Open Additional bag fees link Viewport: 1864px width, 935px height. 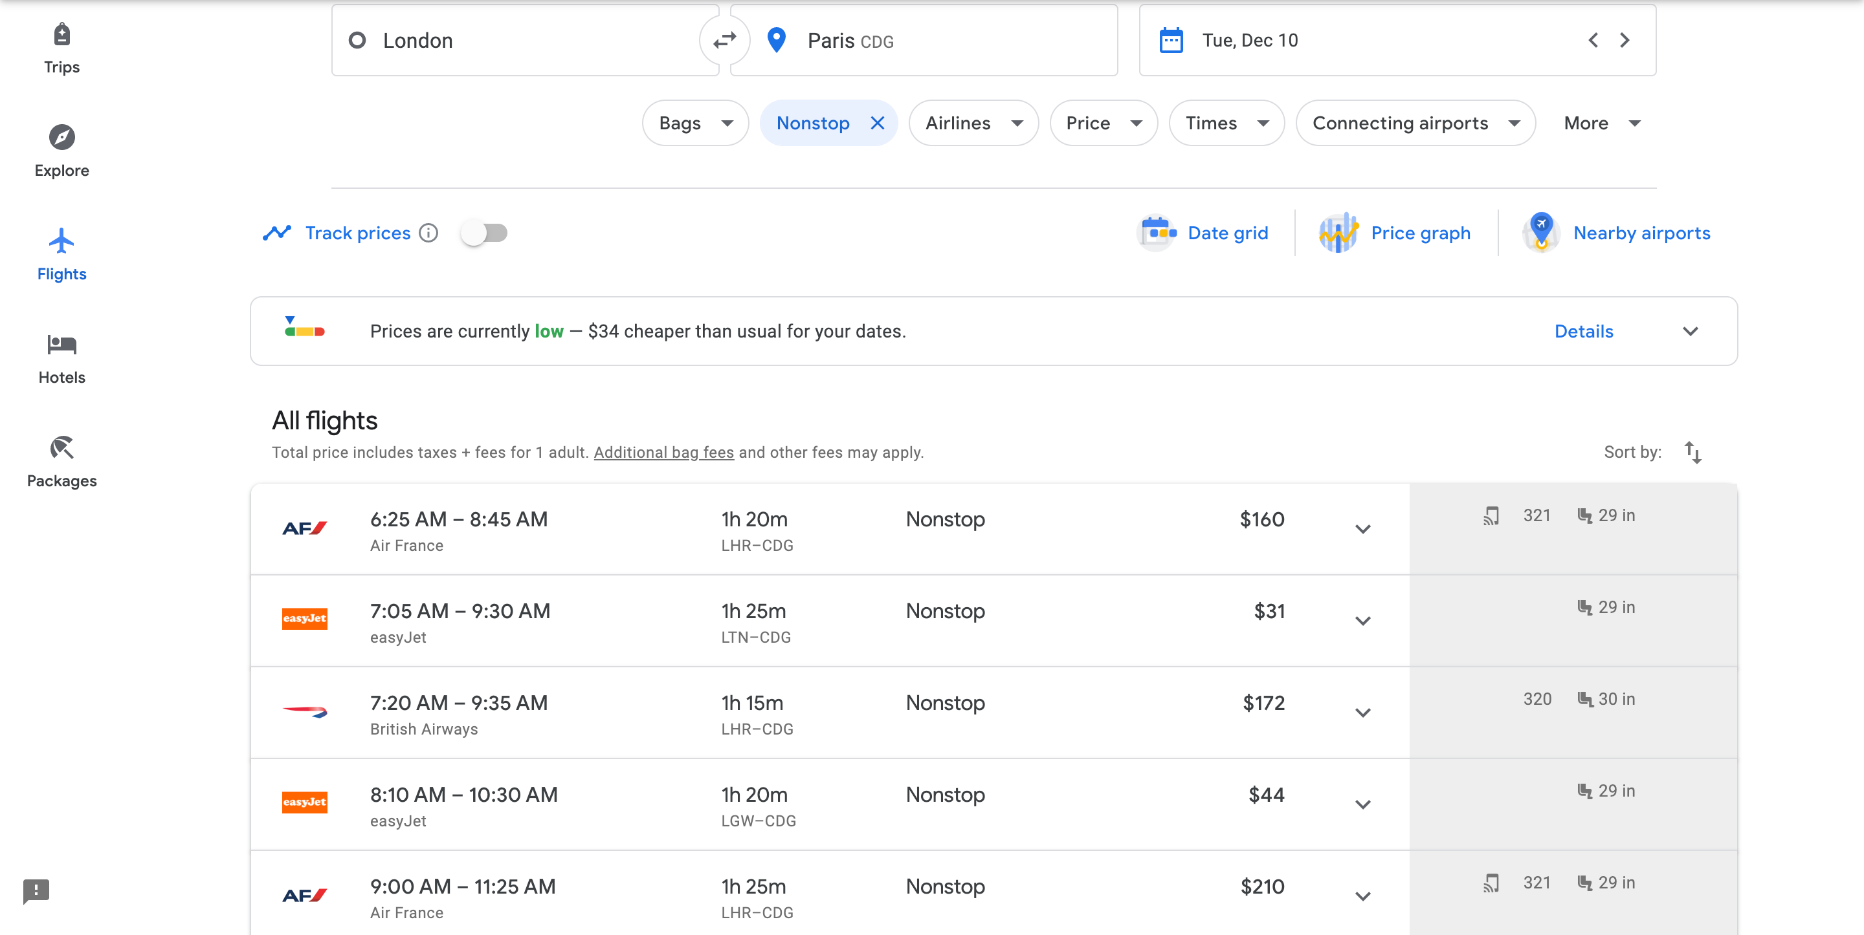pyautogui.click(x=663, y=452)
